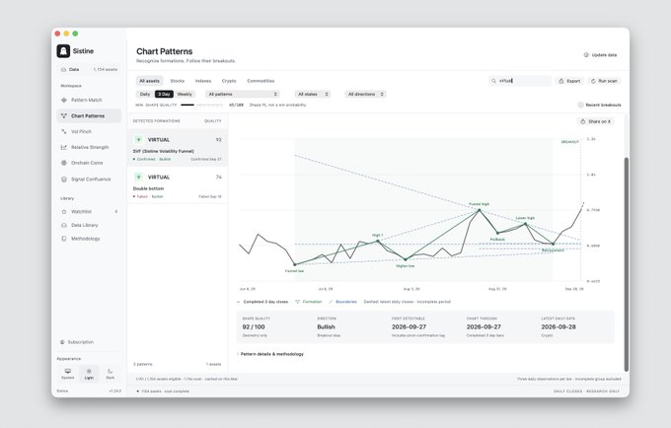
Task: Open the All patterns dropdown
Action: (243, 94)
